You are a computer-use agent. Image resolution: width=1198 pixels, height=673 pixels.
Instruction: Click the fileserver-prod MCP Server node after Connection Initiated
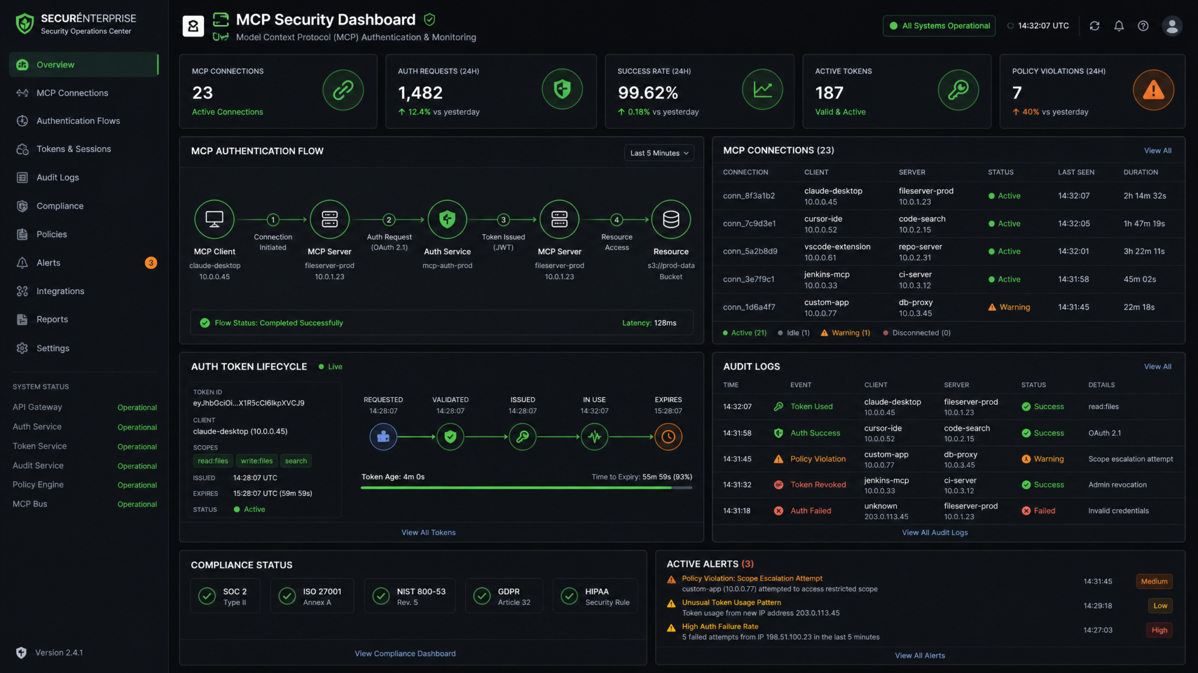[329, 220]
